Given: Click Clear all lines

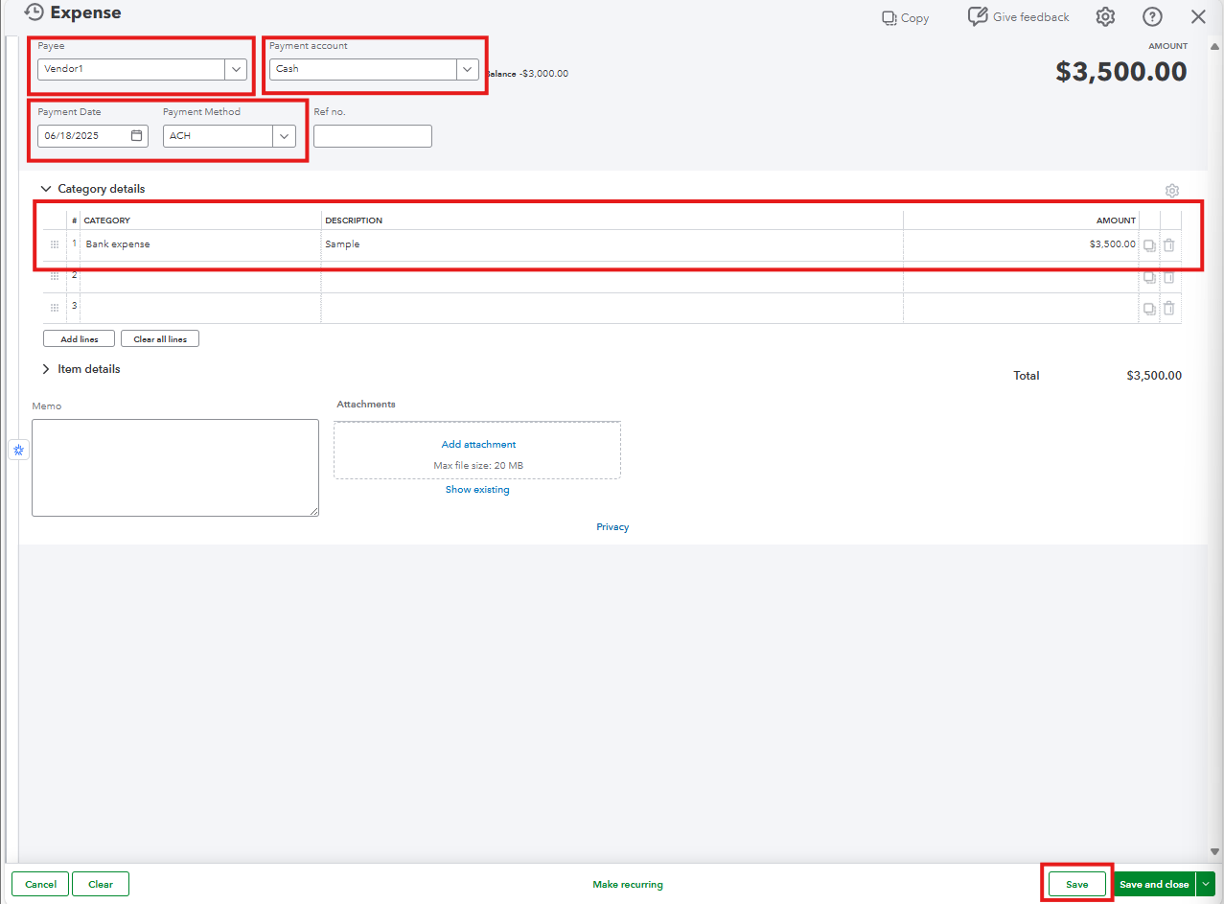Looking at the screenshot, I should [160, 338].
